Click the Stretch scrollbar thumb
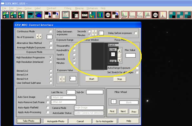 coord(119,55)
